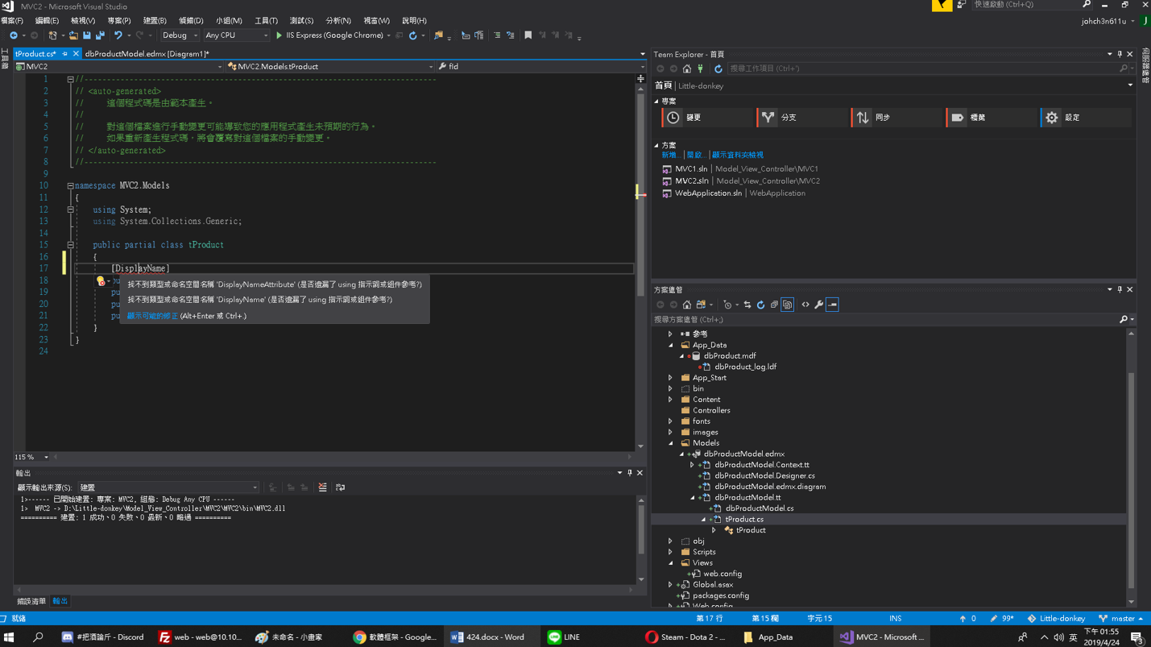Open the 建置(B) menu
The width and height of the screenshot is (1151, 647).
coord(155,21)
